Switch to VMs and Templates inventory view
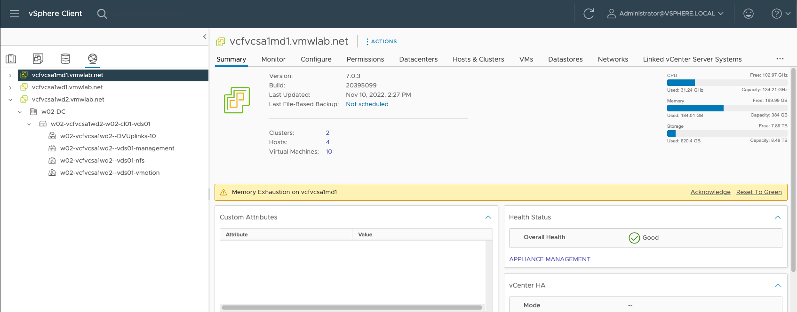This screenshot has width=797, height=312. point(38,58)
